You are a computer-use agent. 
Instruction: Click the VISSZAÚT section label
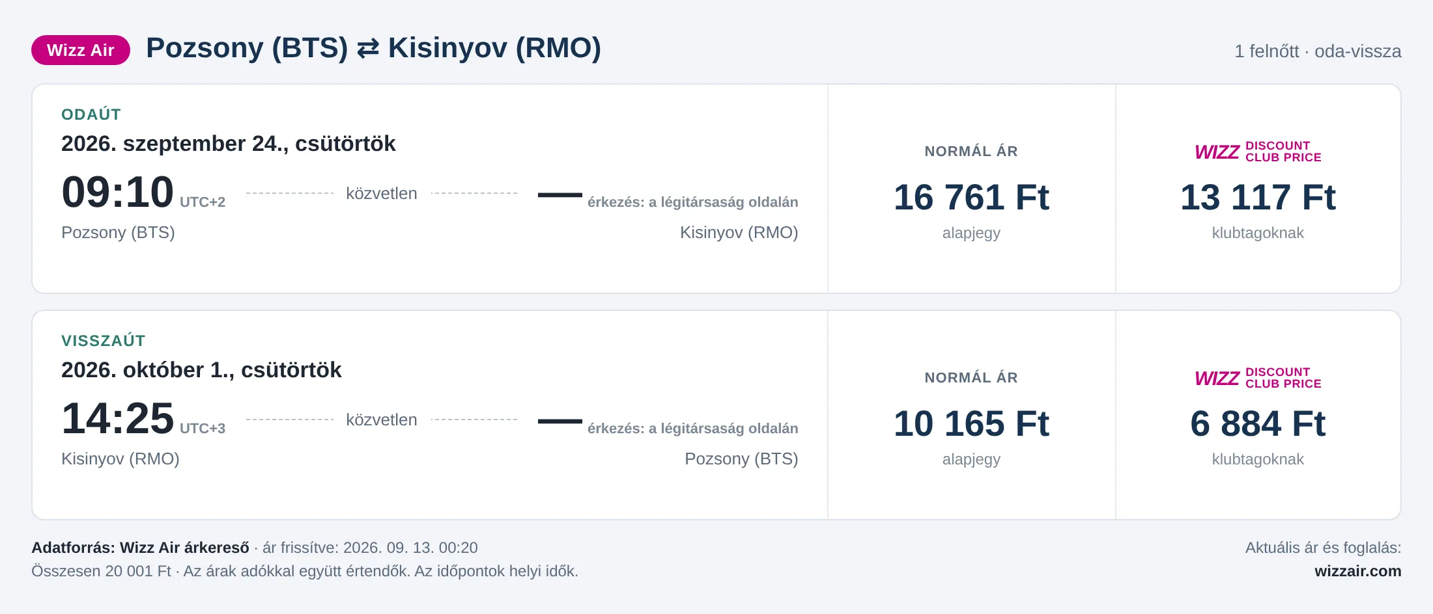103,341
